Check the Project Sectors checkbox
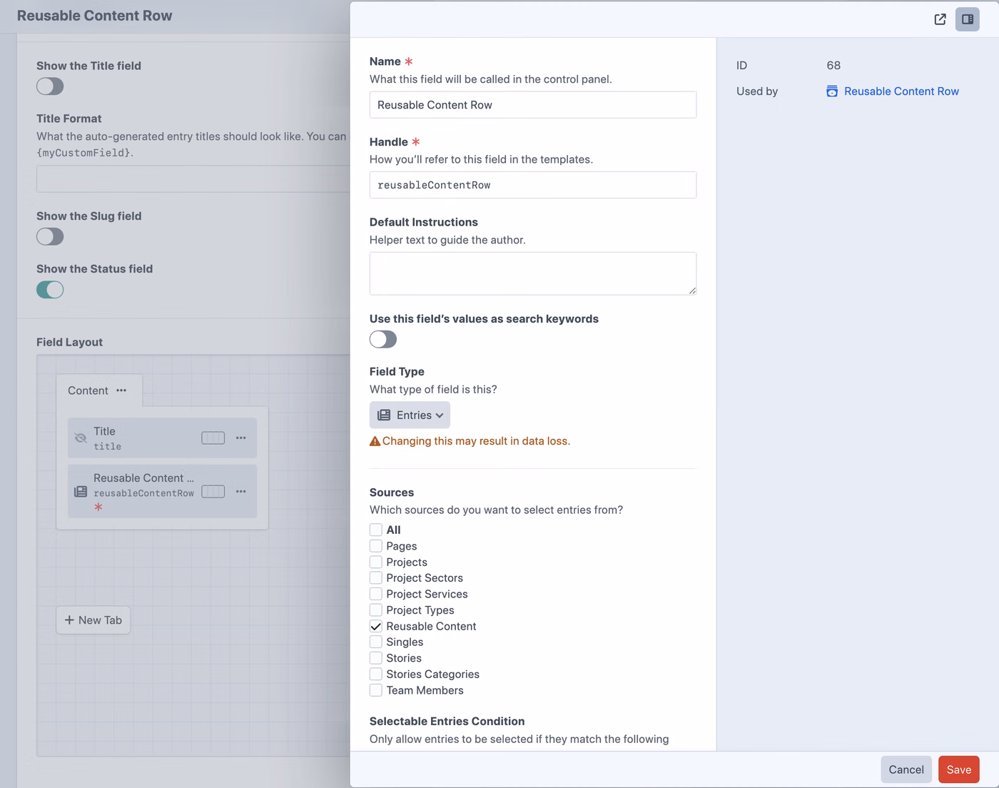This screenshot has width=999, height=788. [376, 578]
